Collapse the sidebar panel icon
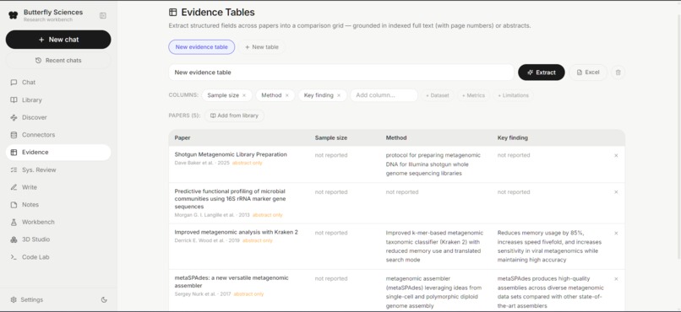The image size is (681, 312). 103,15
